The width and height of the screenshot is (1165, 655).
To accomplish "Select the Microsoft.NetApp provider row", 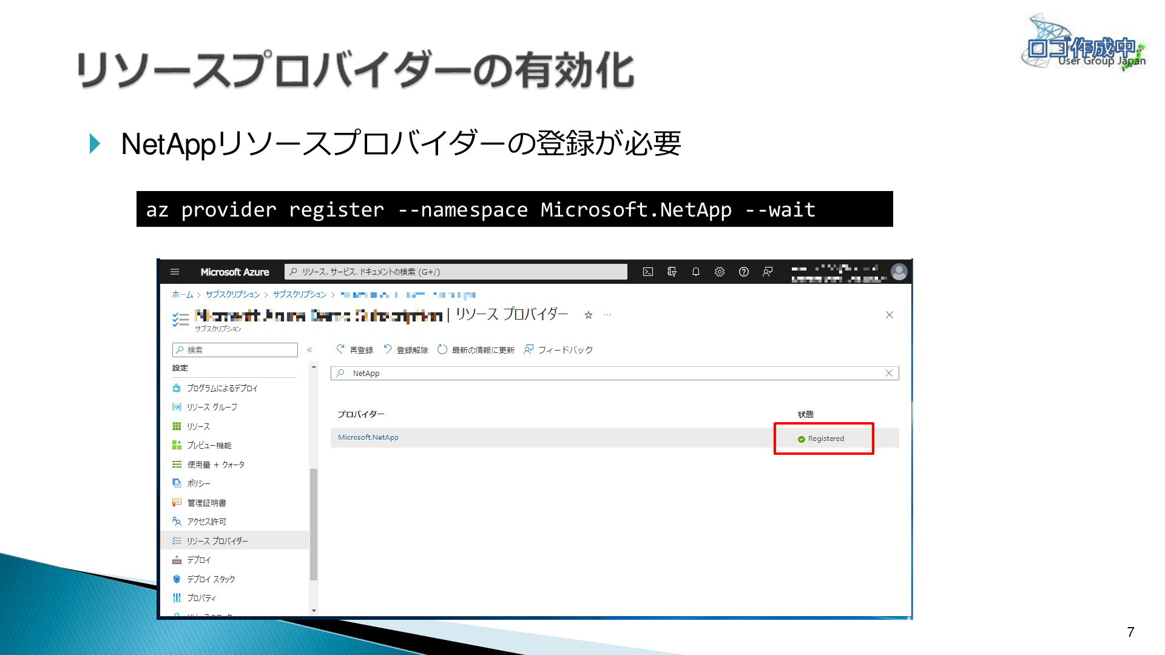I will click(615, 438).
